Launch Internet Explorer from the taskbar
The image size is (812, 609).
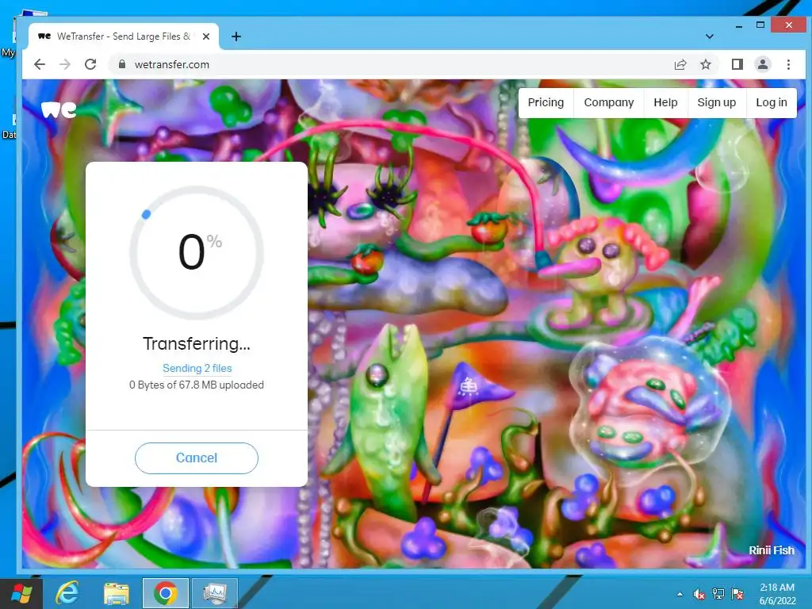(x=67, y=593)
